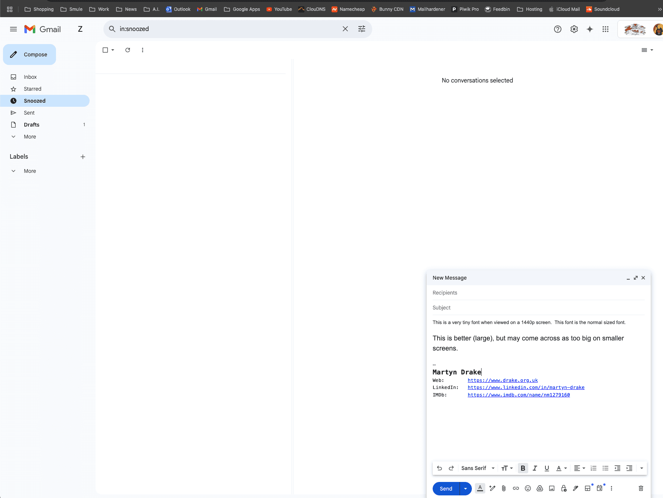
Task: Click the Compose button
Action: tap(29, 55)
